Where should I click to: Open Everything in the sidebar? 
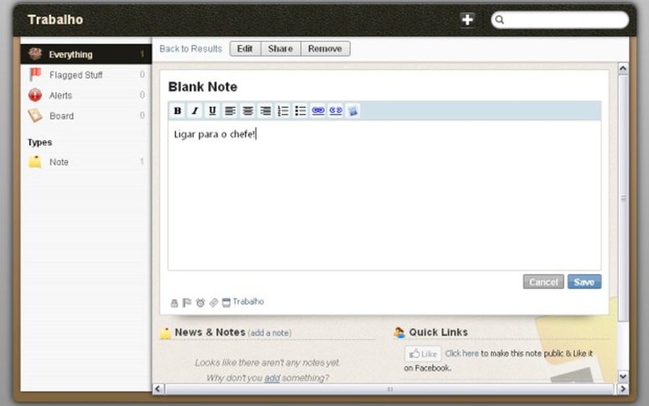point(86,54)
